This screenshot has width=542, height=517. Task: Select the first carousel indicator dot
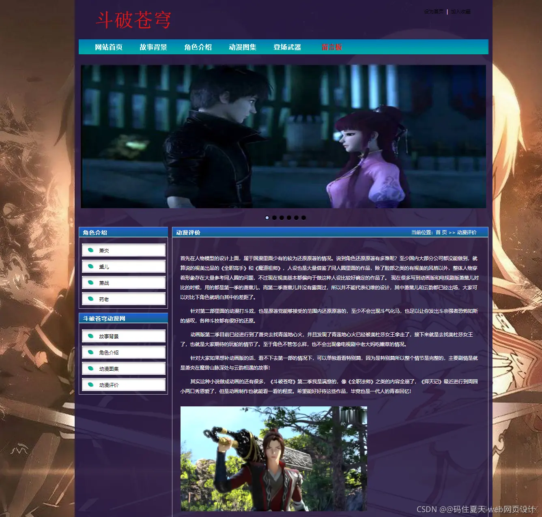(x=267, y=218)
